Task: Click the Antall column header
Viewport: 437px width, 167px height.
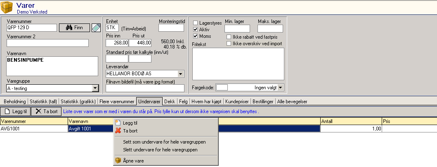Action: click(x=351, y=121)
